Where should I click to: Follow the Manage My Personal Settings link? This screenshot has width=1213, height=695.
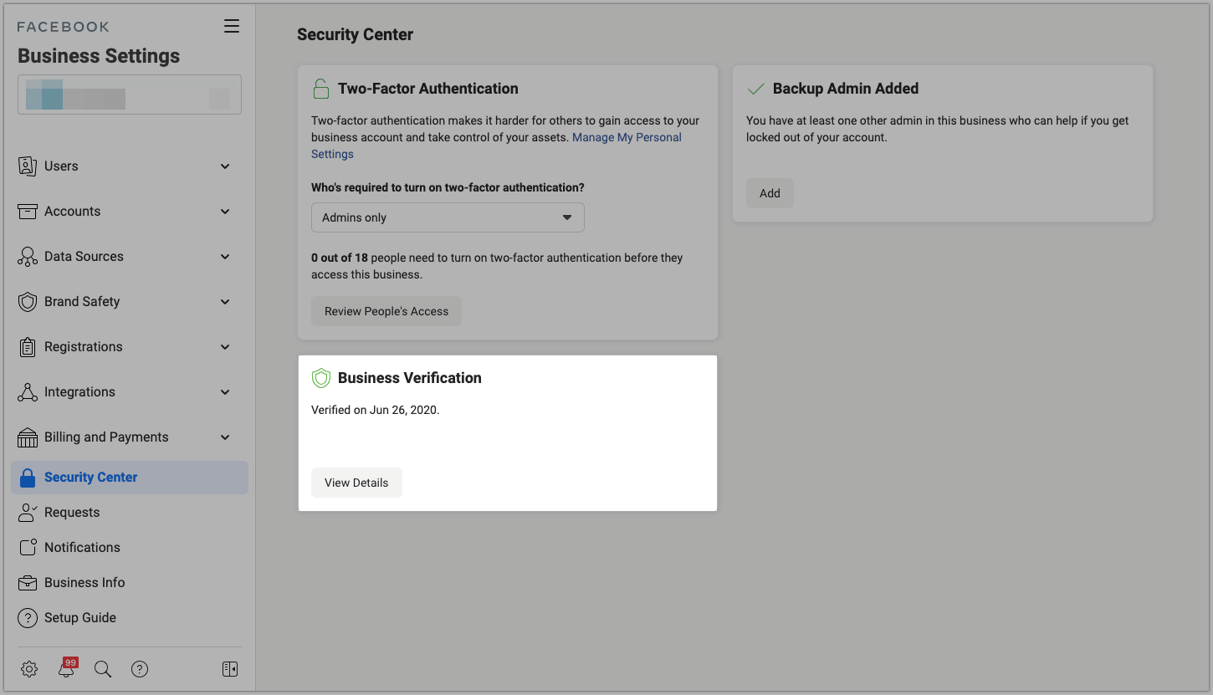click(627, 137)
